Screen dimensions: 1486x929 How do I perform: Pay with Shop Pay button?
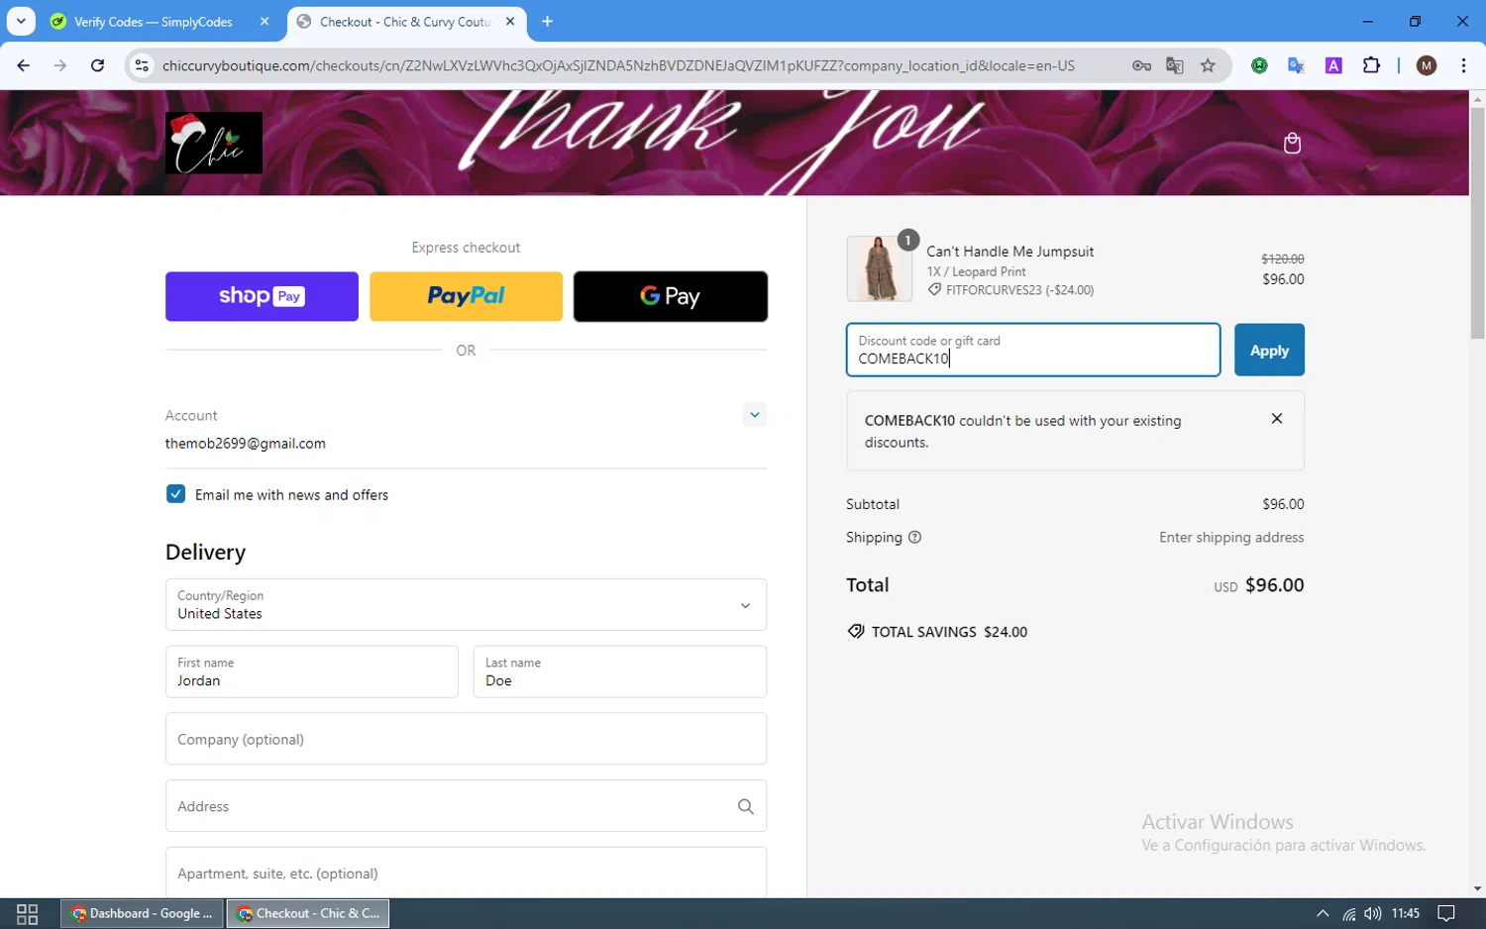pos(262,296)
